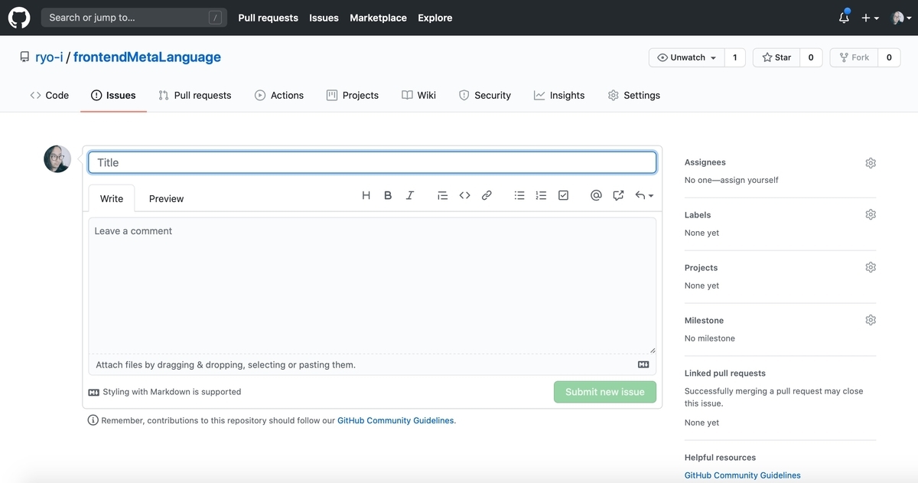The image size is (918, 483).
Task: Open the Actions tab
Action: (x=279, y=95)
